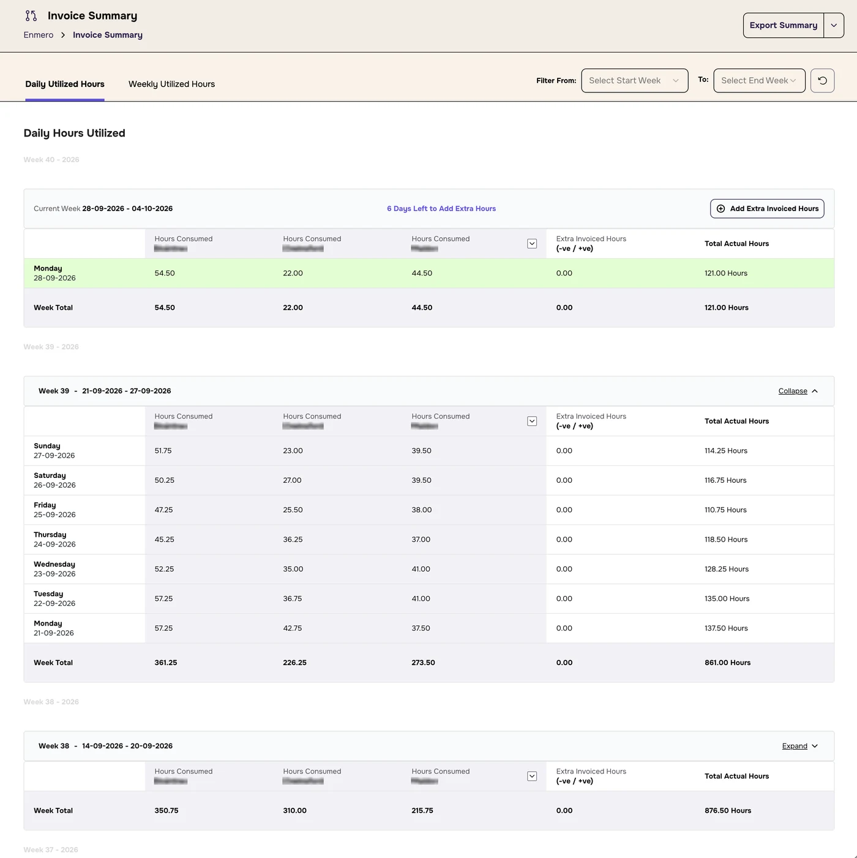Click the 310.00 week total value
Screen dimensions: 857x858
click(x=295, y=811)
